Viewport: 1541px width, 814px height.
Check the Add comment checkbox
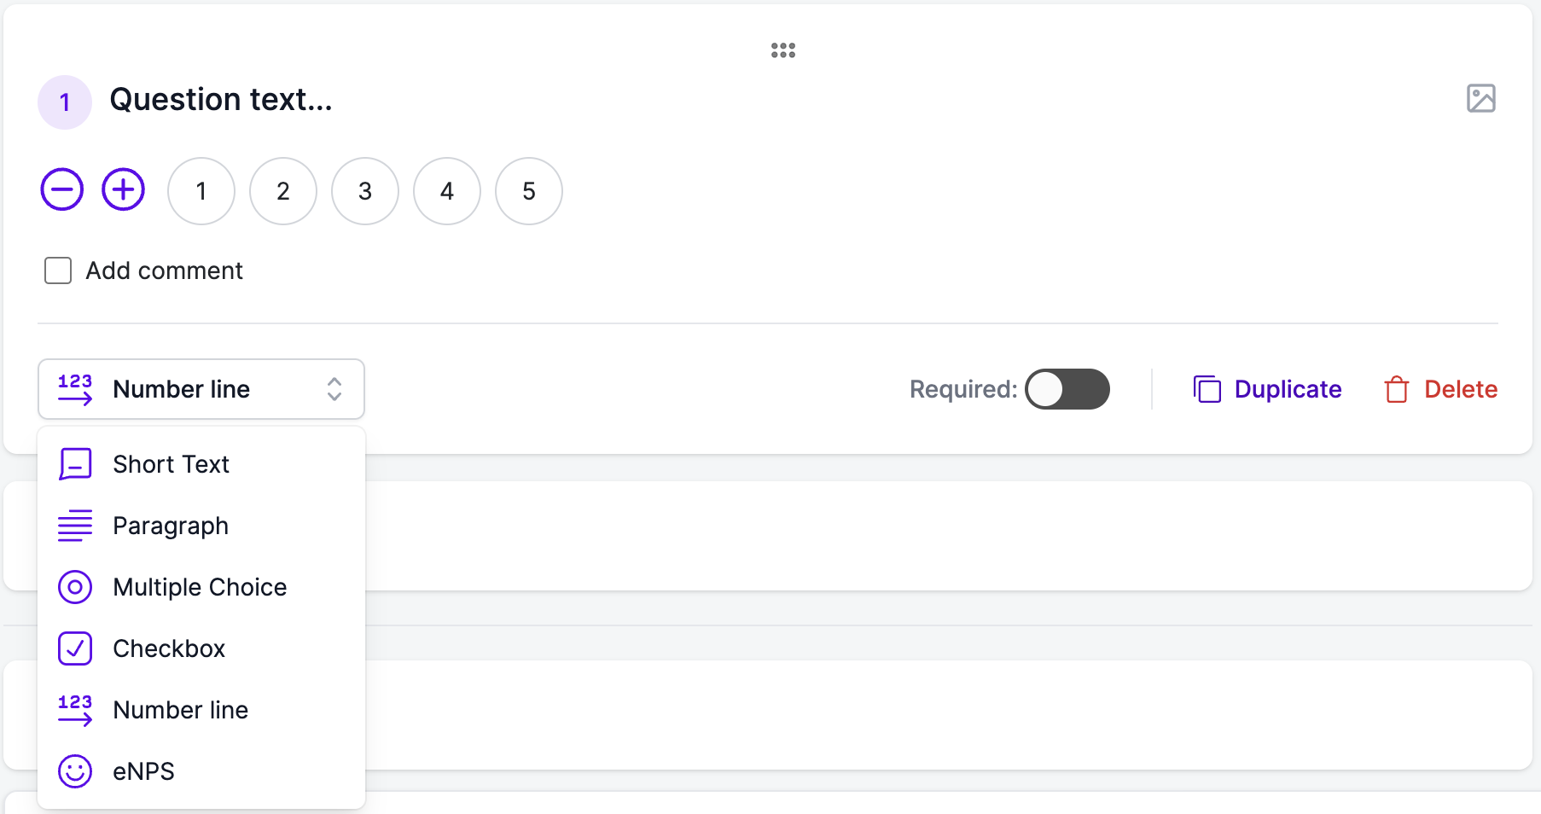[x=58, y=270]
